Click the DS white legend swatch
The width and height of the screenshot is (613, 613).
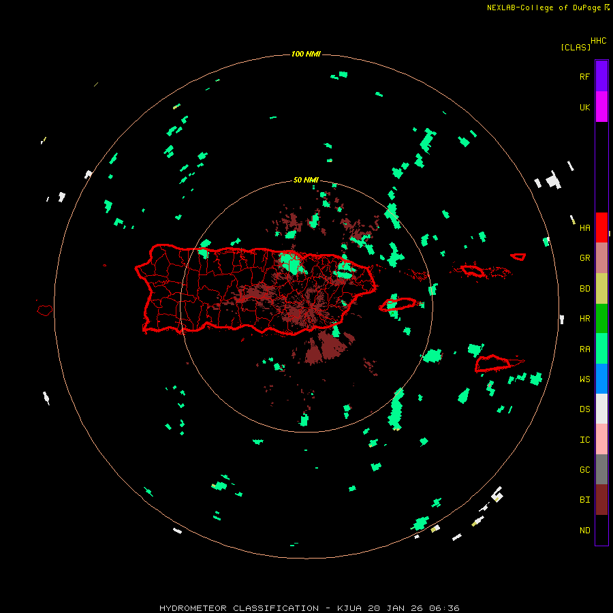(601, 409)
